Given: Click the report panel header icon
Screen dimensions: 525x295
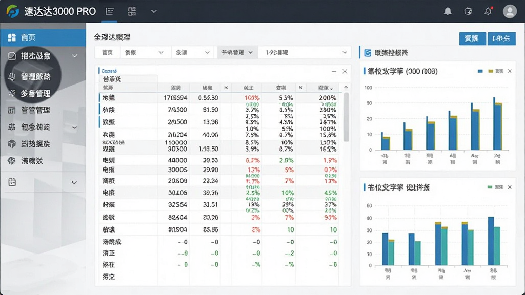Looking at the screenshot, I should tap(368, 53).
